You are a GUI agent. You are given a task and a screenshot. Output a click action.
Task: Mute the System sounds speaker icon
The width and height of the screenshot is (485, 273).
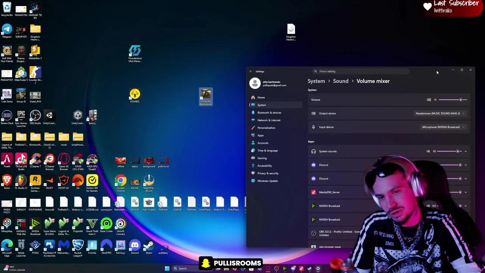coord(428,151)
